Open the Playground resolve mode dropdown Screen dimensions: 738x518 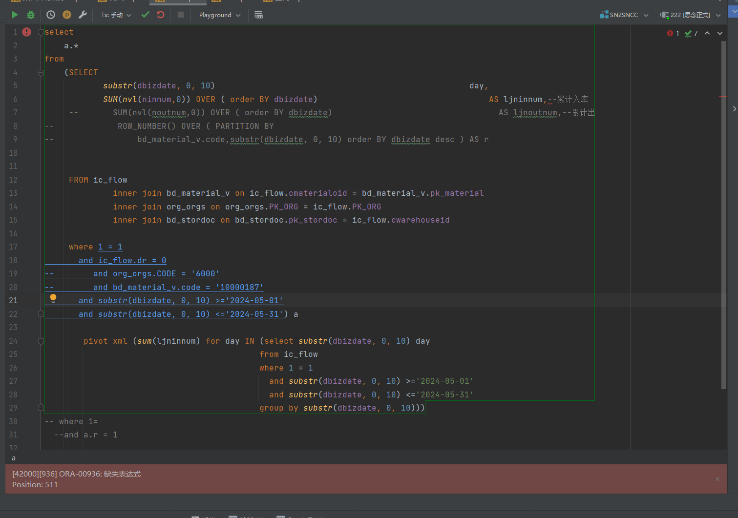pyautogui.click(x=220, y=15)
